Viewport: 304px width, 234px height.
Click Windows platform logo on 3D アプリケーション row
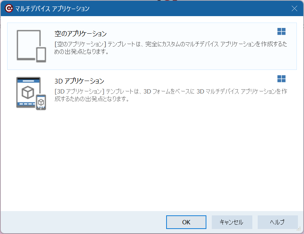tap(281, 79)
